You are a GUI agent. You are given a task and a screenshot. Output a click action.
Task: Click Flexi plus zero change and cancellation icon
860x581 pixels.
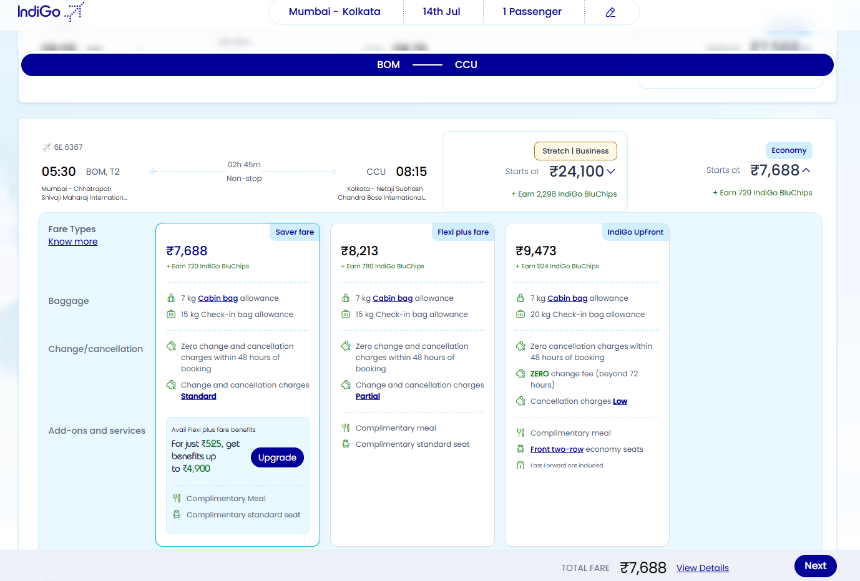click(346, 346)
